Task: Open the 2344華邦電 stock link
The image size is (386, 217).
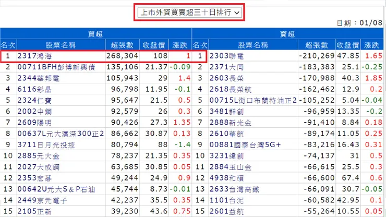Action: tap(39, 78)
